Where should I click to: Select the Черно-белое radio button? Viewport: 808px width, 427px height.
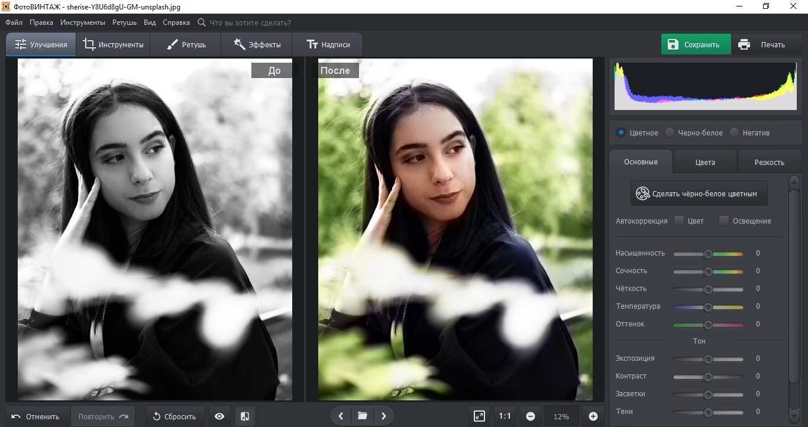tap(670, 132)
